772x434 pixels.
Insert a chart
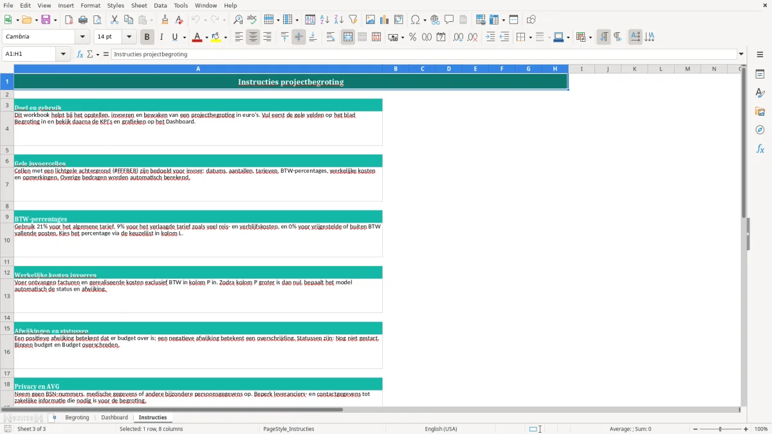[x=385, y=20]
